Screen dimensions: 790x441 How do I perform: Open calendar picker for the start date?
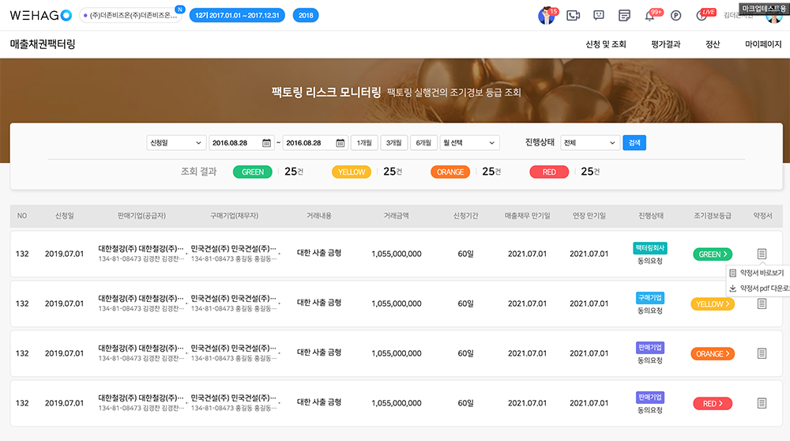pyautogui.click(x=266, y=143)
